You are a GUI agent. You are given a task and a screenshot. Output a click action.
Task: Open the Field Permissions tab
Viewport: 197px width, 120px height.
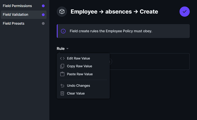coord(17,6)
